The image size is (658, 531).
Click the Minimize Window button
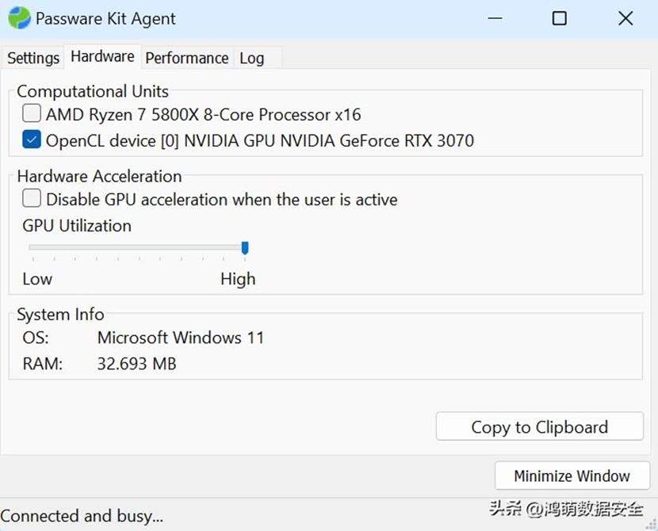point(572,476)
